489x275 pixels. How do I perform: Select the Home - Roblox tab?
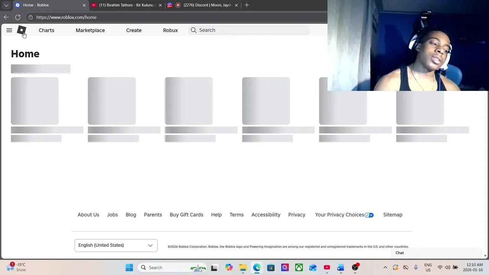click(x=50, y=5)
